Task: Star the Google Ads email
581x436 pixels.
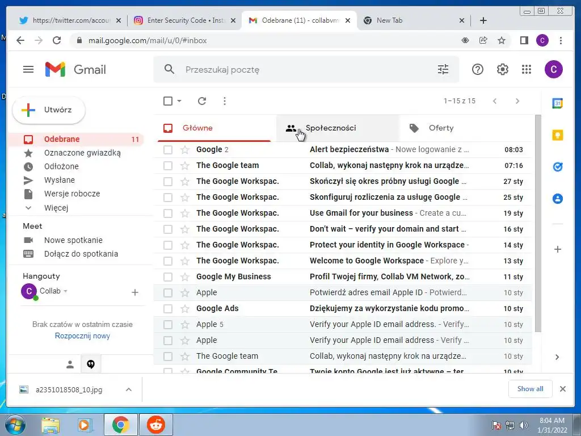Action: pyautogui.click(x=184, y=309)
